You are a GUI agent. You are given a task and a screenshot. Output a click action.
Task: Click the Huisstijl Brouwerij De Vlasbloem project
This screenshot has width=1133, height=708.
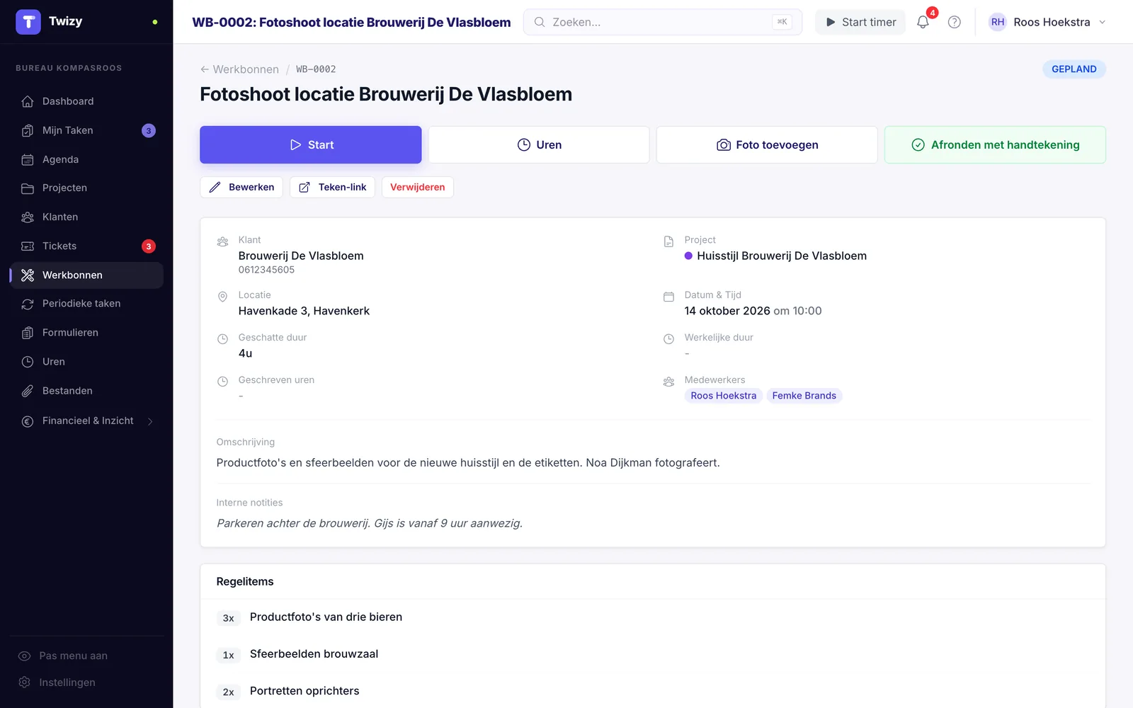coord(775,256)
